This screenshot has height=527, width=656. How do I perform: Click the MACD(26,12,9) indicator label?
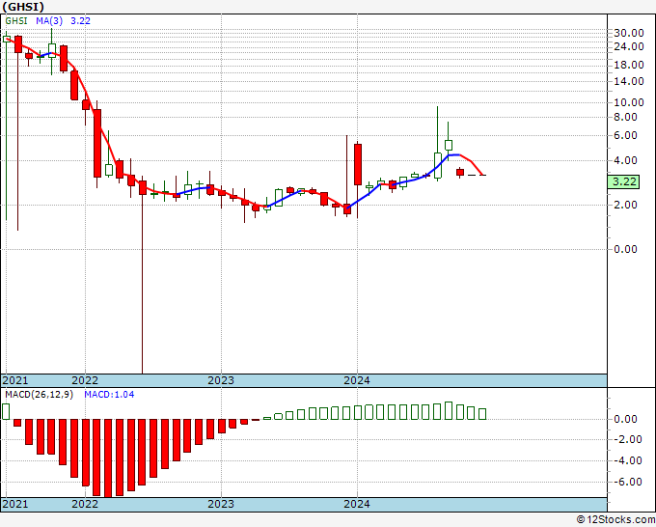click(x=39, y=395)
